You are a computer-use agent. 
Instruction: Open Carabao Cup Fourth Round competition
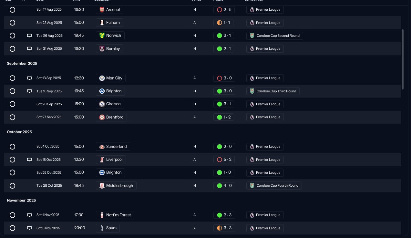tap(274, 186)
